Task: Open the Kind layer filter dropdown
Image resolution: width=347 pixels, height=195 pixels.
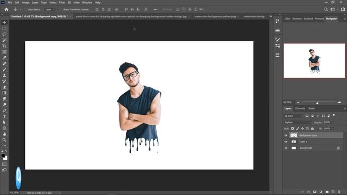Action: coord(293,116)
